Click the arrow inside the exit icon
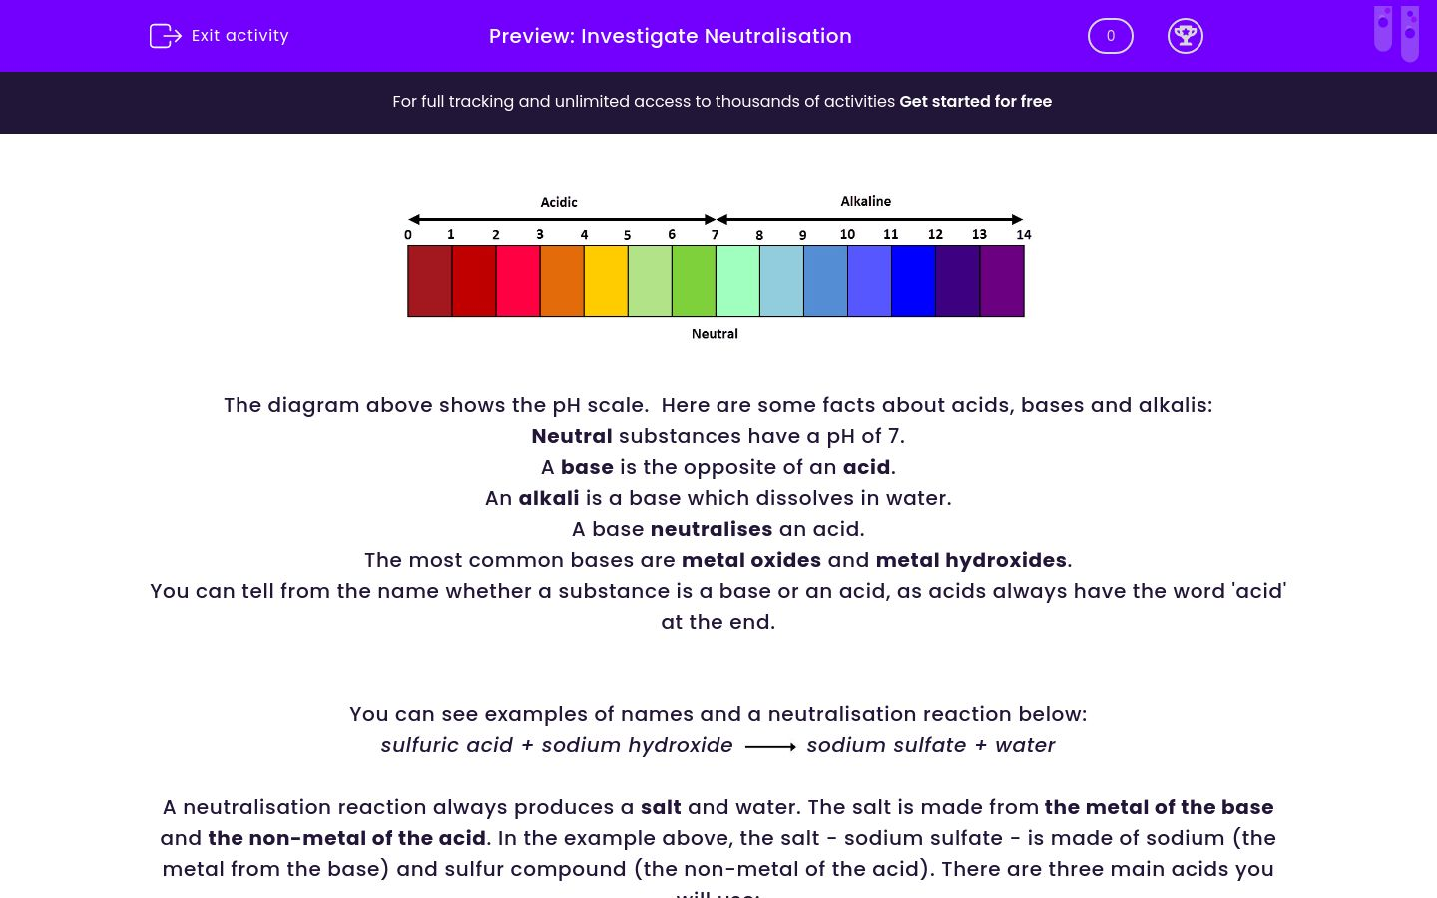This screenshot has height=898, width=1437. [x=170, y=36]
